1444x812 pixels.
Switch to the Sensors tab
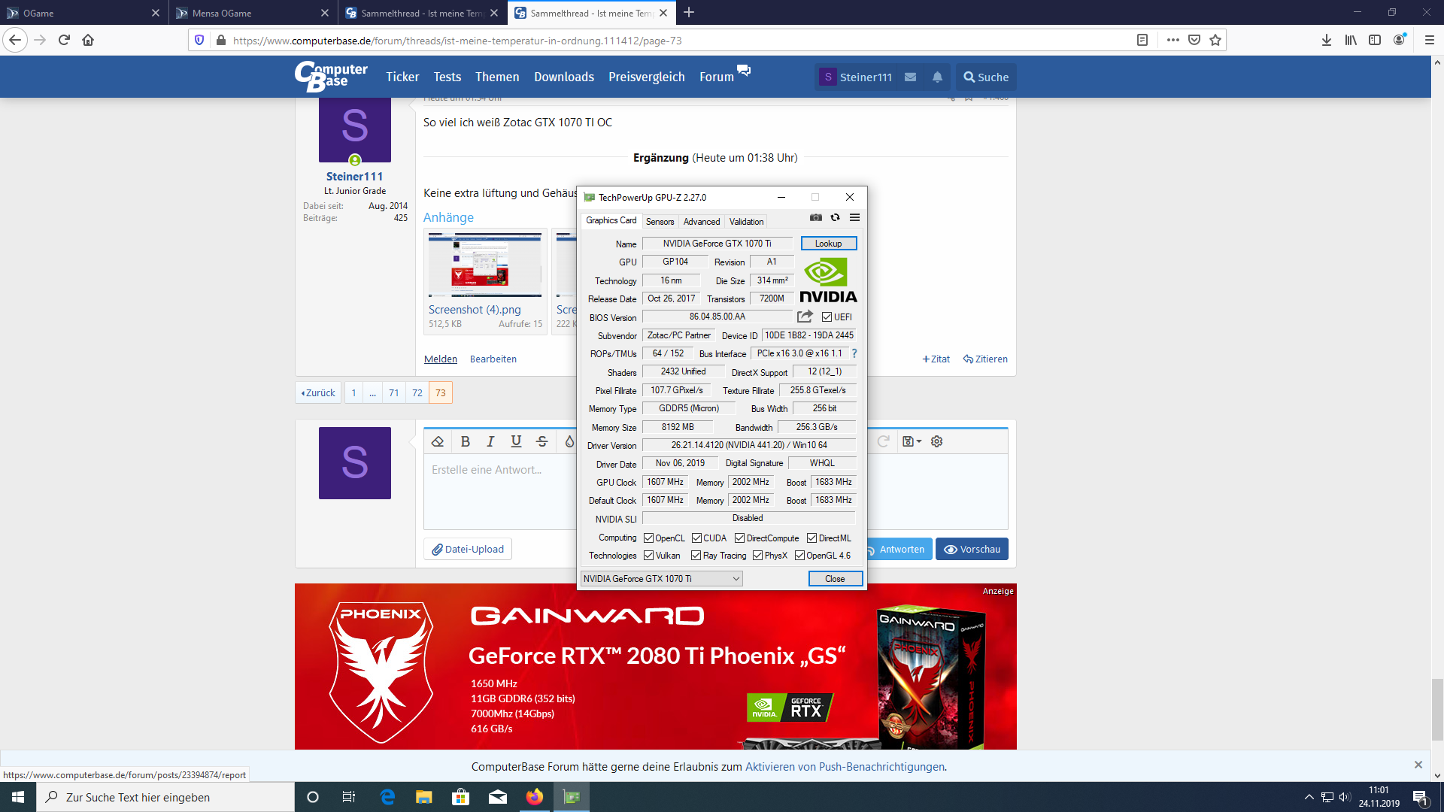click(x=660, y=221)
